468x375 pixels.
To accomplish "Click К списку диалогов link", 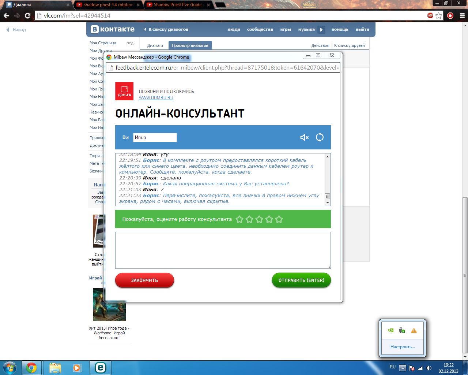I will [x=166, y=29].
